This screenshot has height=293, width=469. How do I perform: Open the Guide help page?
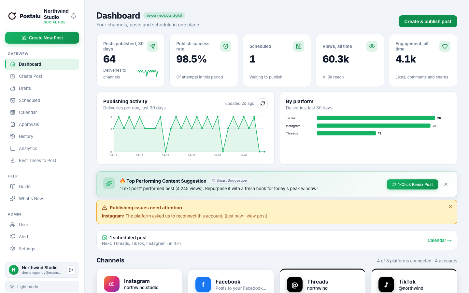coord(42,187)
